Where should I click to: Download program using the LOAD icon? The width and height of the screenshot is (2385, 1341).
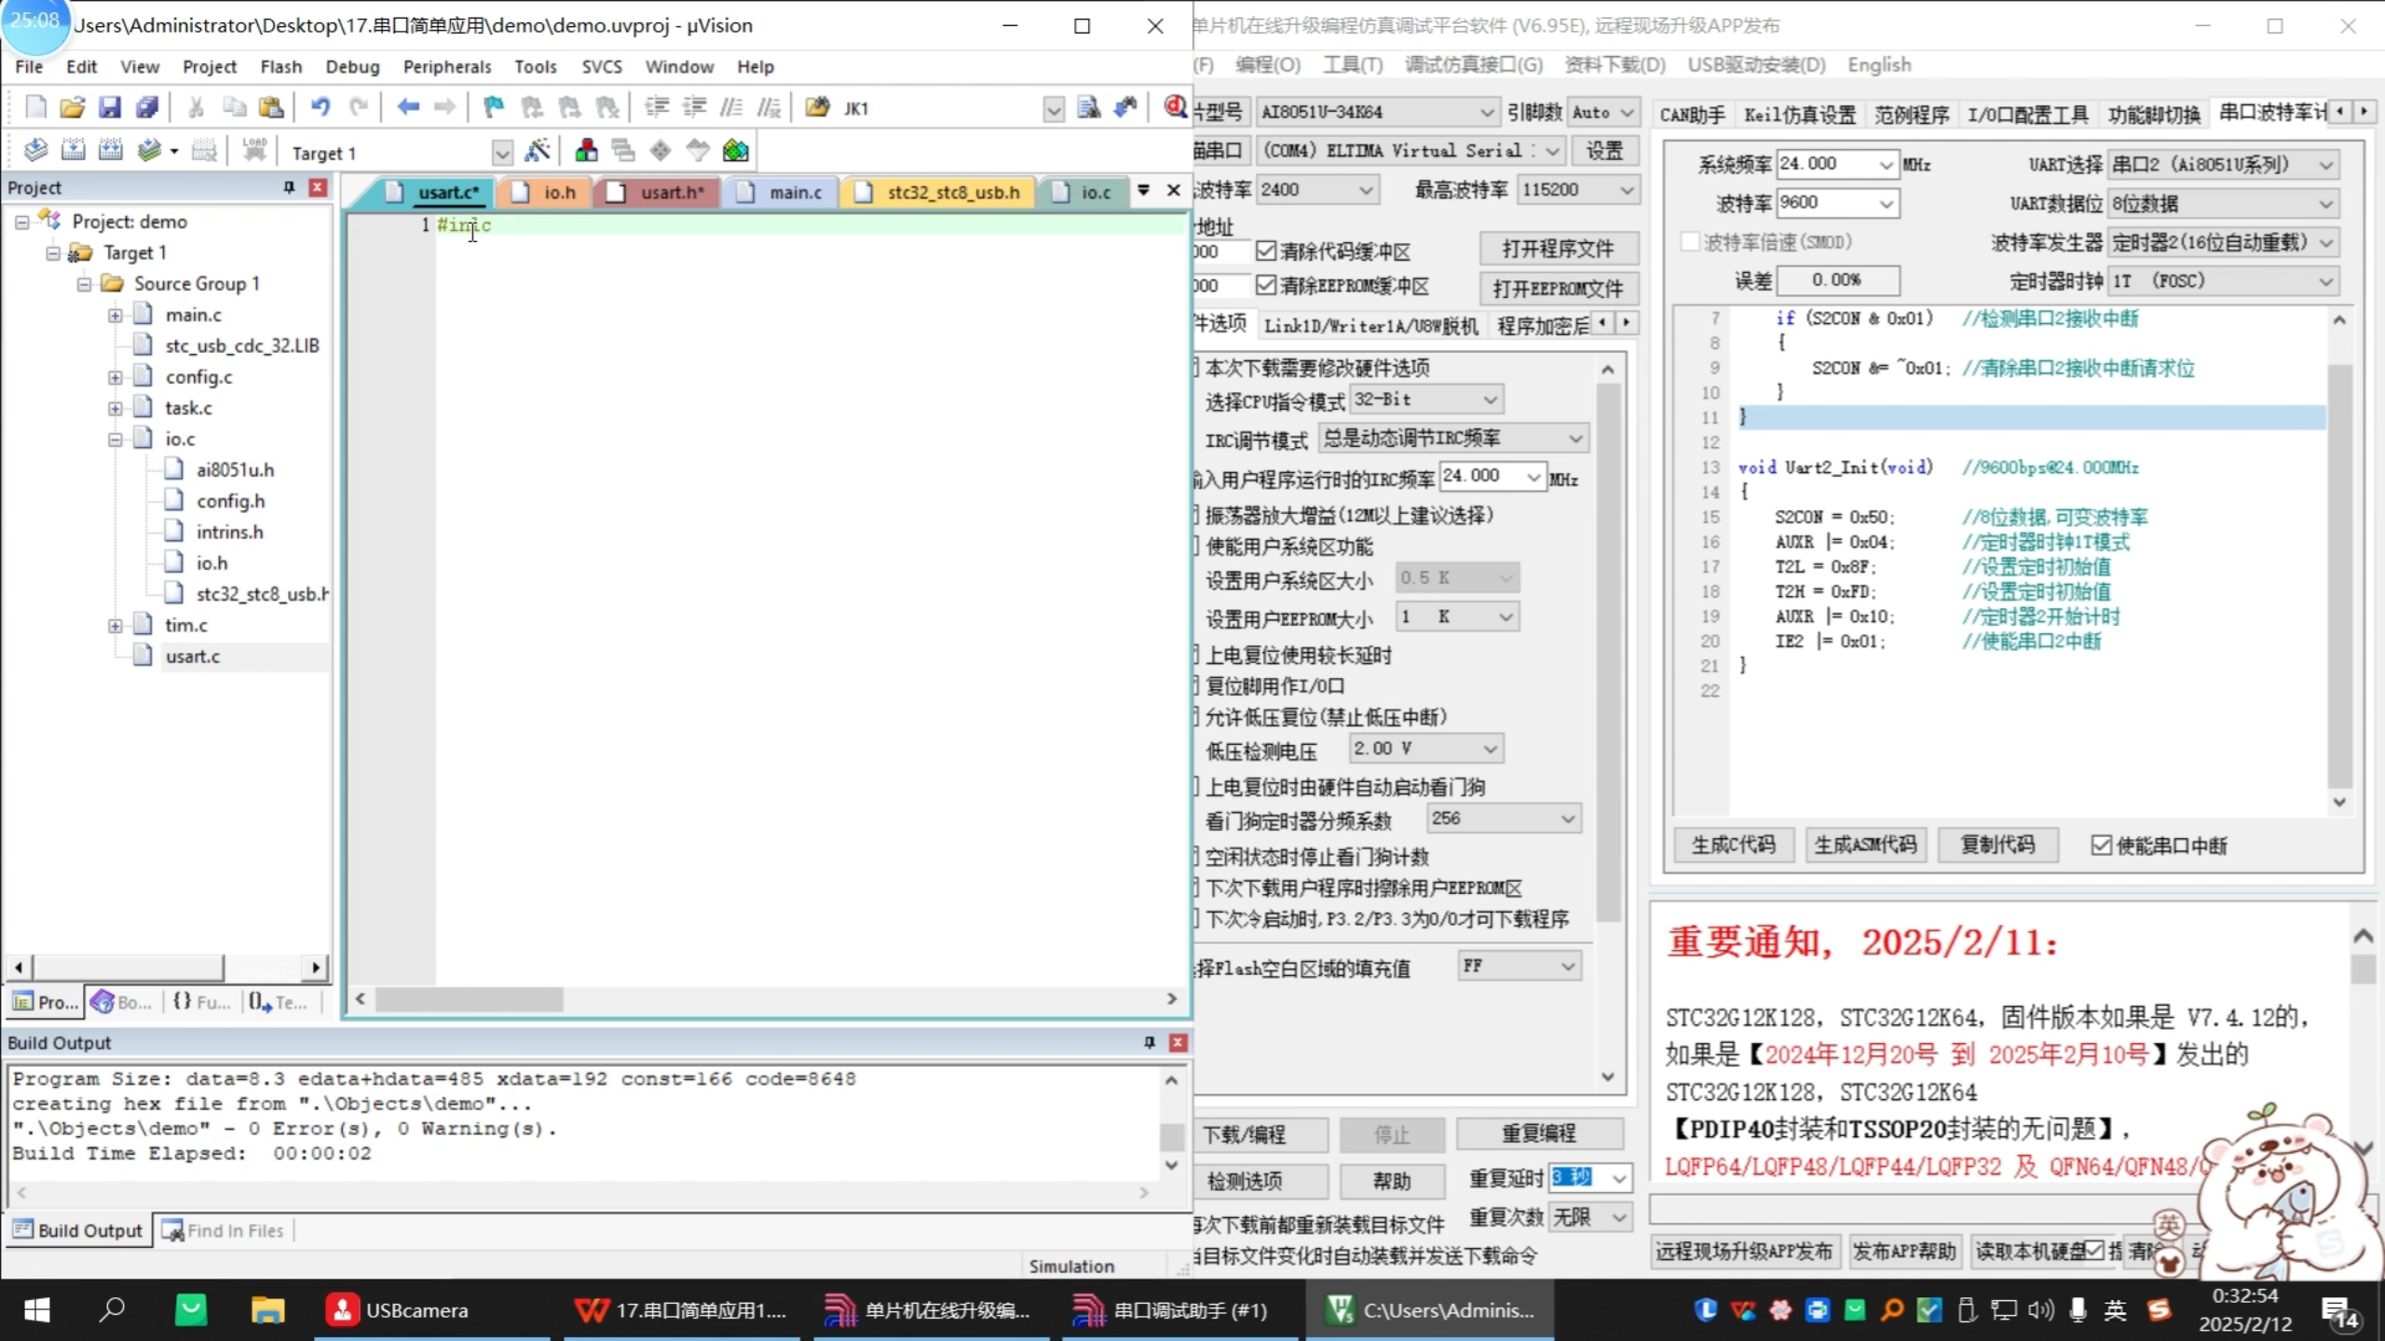(x=253, y=149)
